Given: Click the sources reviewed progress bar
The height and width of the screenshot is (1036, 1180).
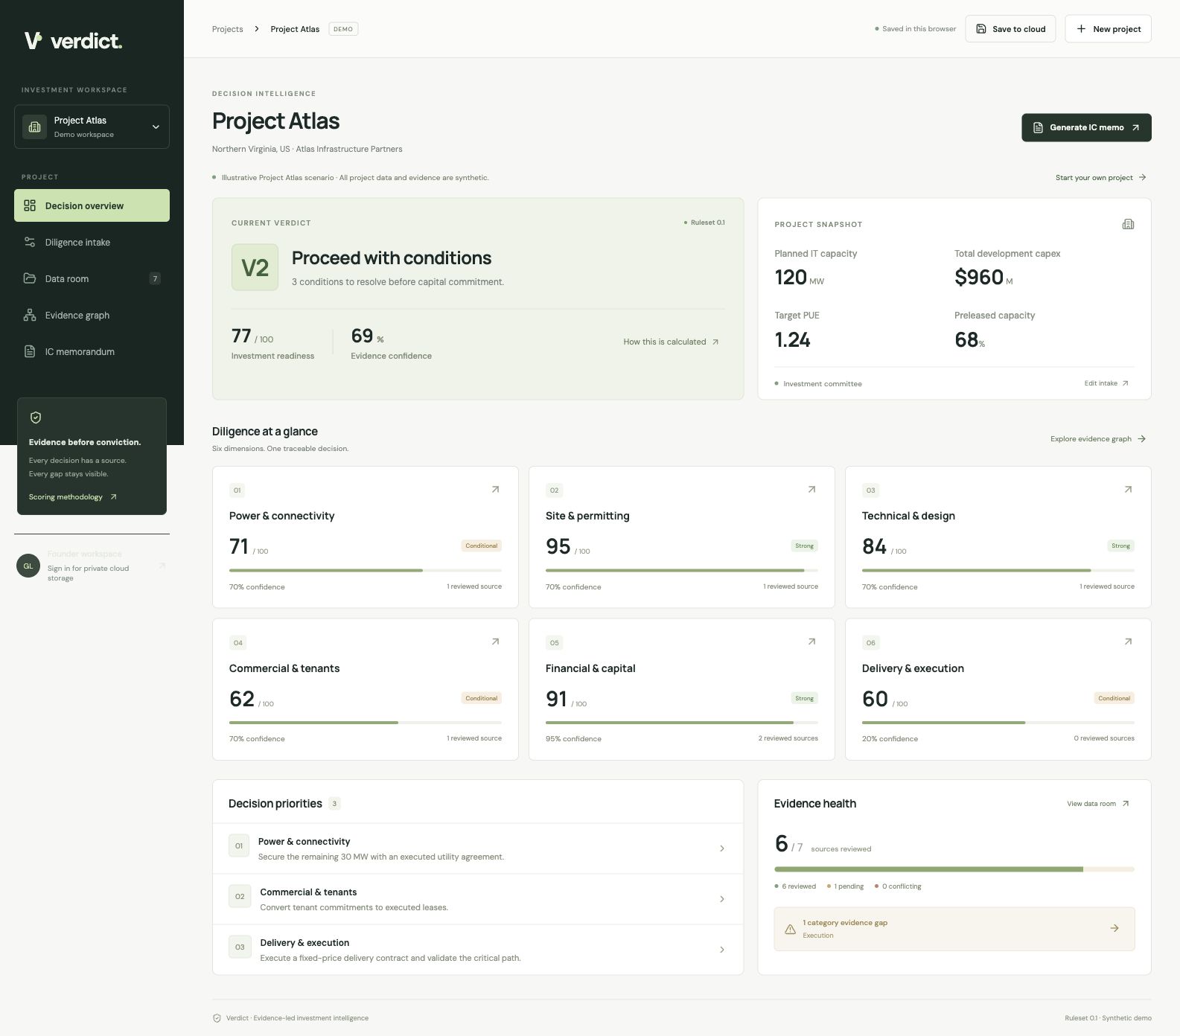Looking at the screenshot, I should [x=954, y=869].
